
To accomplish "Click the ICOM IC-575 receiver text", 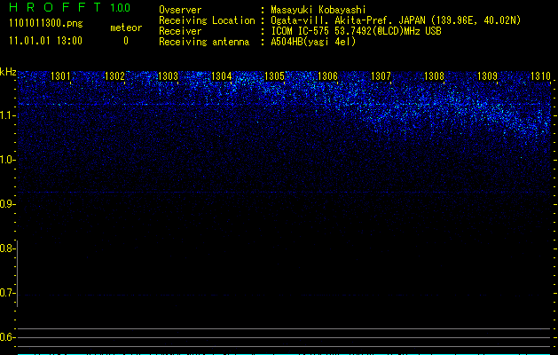I will pos(356,31).
